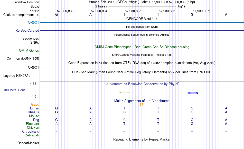Click the blue PhyloP conservation peak
The height and width of the screenshot is (149, 244).
(x=193, y=93)
